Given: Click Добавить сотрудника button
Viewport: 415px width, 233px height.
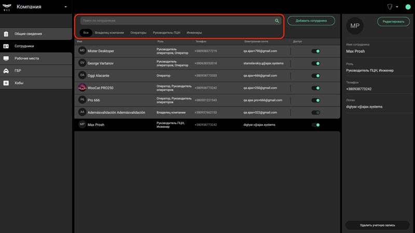Looking at the screenshot, I should tap(311, 21).
